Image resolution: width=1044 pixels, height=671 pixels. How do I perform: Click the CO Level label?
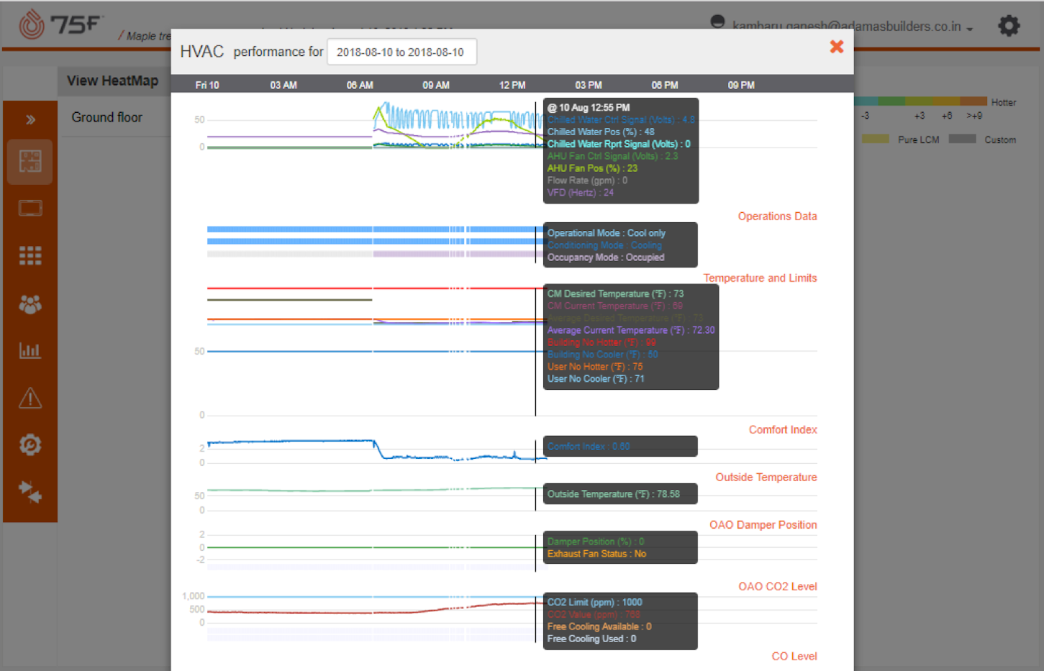[794, 656]
